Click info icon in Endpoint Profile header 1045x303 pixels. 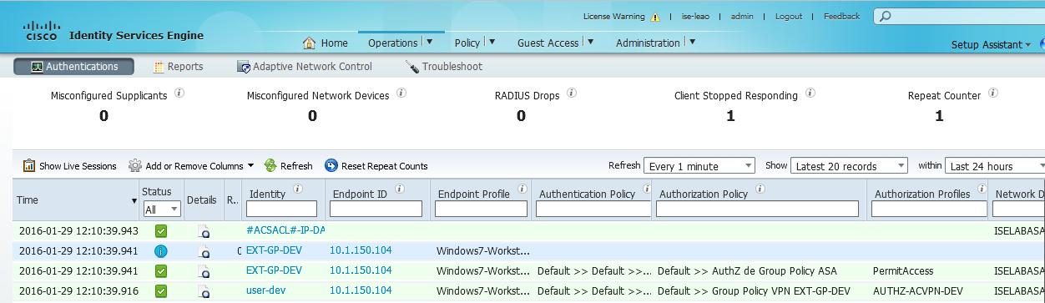(x=522, y=189)
